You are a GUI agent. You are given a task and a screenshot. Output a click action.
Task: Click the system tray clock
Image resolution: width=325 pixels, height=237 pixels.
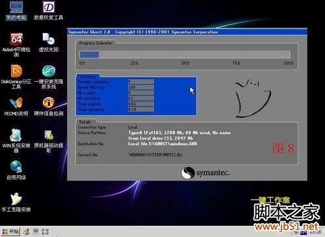pyautogui.click(x=315, y=232)
